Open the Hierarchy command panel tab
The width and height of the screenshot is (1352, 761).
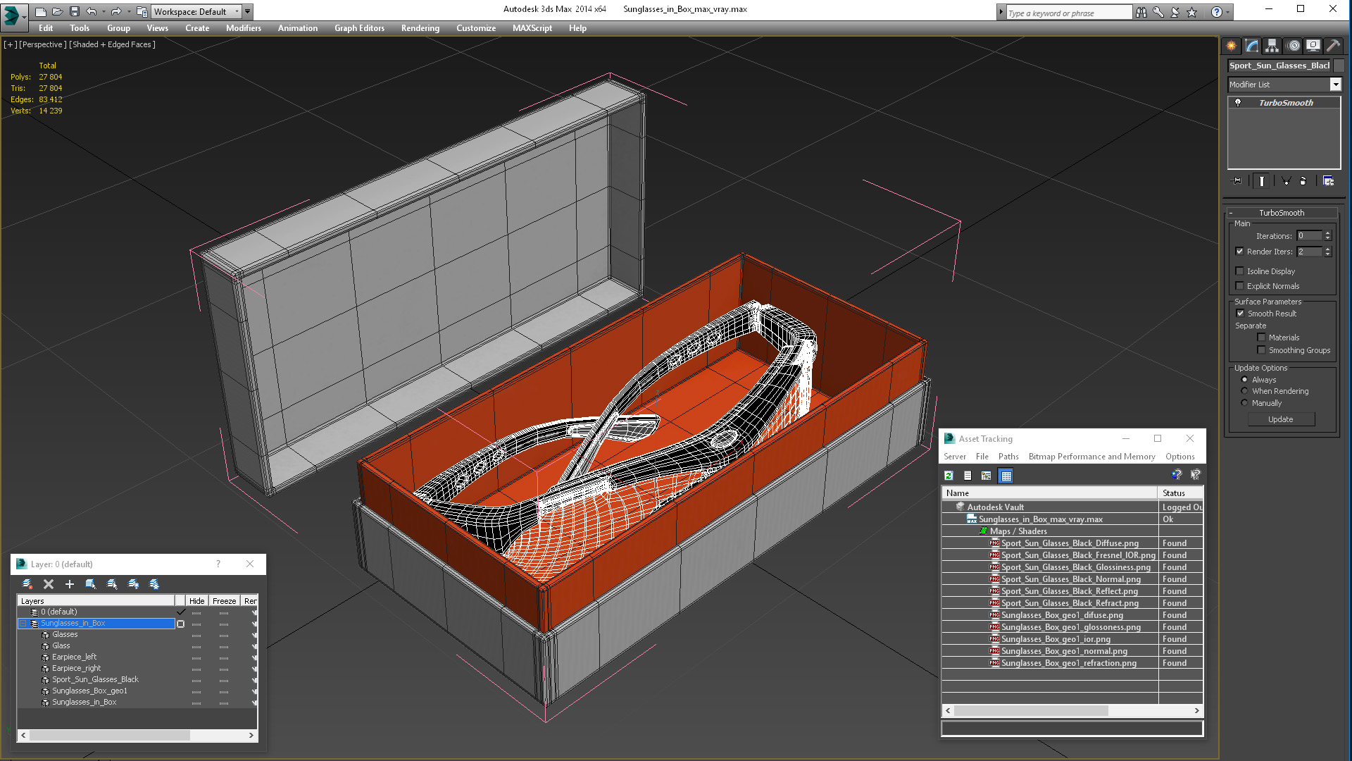coord(1272,46)
